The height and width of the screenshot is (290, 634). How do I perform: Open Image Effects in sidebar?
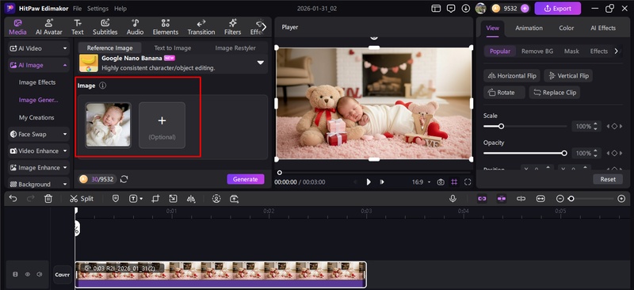click(x=37, y=82)
